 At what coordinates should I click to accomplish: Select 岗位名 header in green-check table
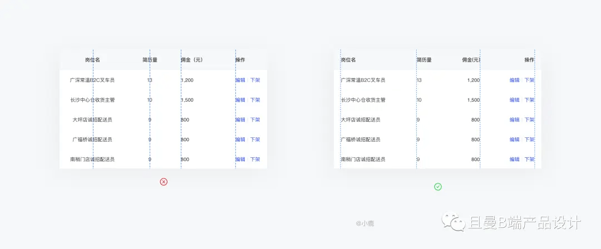pos(348,60)
